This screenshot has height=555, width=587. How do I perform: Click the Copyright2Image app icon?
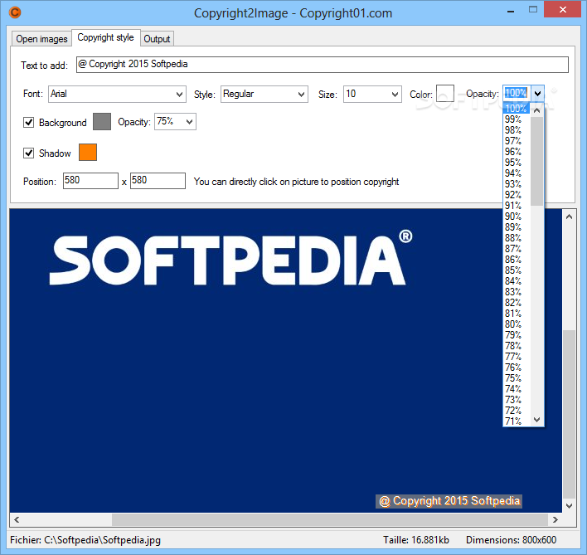(15, 12)
